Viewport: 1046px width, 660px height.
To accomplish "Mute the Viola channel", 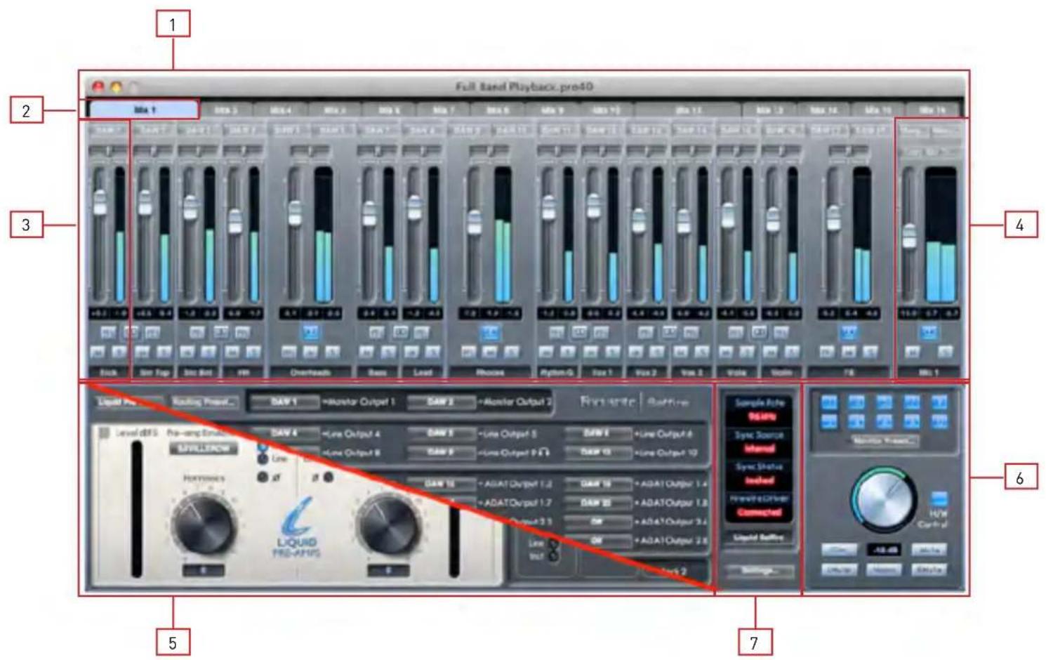I will coord(726,352).
